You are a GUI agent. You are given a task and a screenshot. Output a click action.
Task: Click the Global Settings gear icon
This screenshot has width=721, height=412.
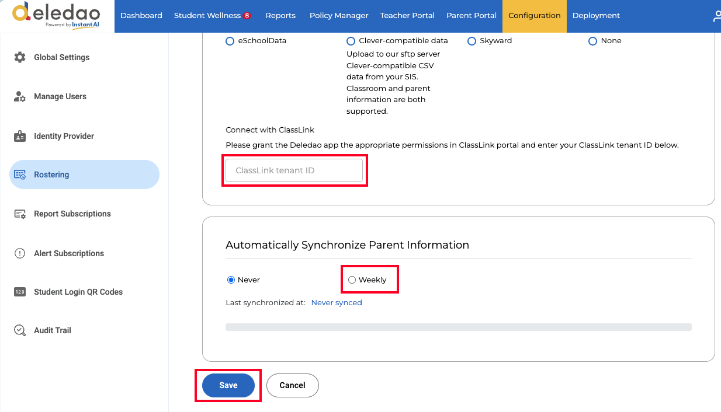[x=20, y=57]
